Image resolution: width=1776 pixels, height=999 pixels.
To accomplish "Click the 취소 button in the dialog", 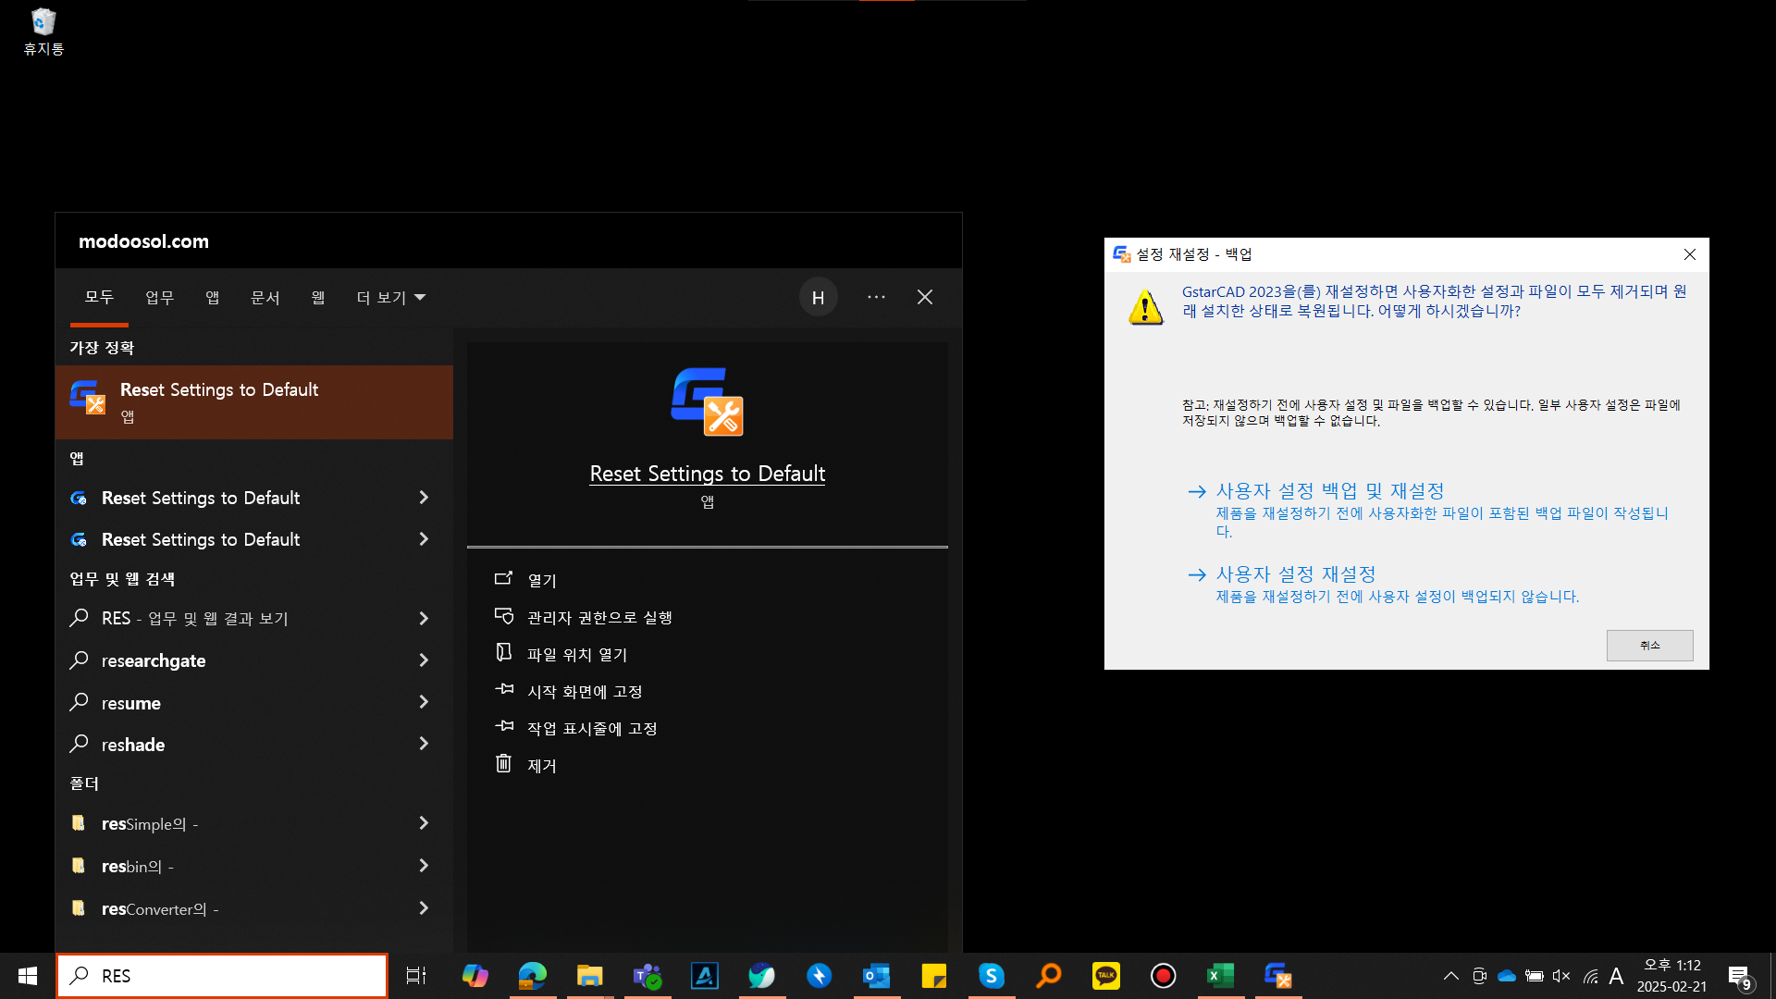I will pyautogui.click(x=1649, y=646).
